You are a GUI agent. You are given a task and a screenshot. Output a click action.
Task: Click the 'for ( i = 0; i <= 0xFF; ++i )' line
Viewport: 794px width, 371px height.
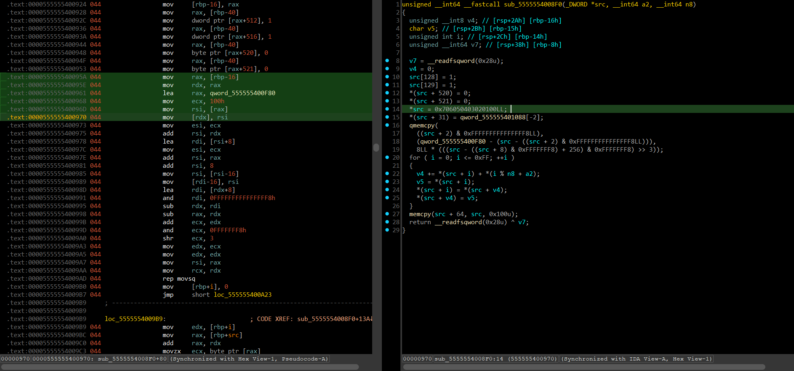pyautogui.click(x=462, y=158)
